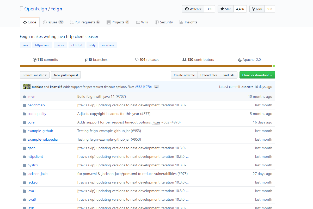Screen dimensions: 313x209
Task: Click the commits history clock icon
Action: pyautogui.click(x=35, y=60)
